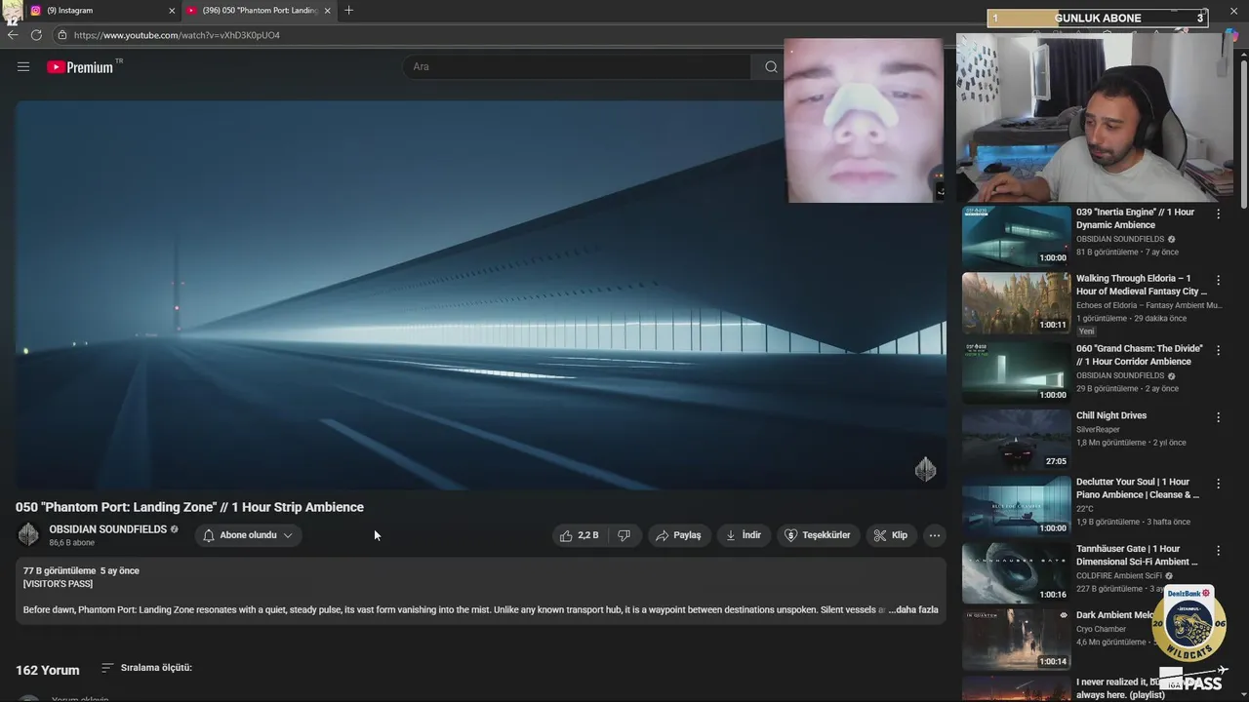The image size is (1249, 702).
Task: Dislike the video with the thumbs-down button
Action: [x=624, y=535]
